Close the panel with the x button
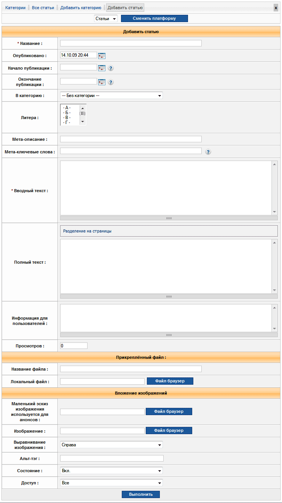282x503 pixels. 276,8
